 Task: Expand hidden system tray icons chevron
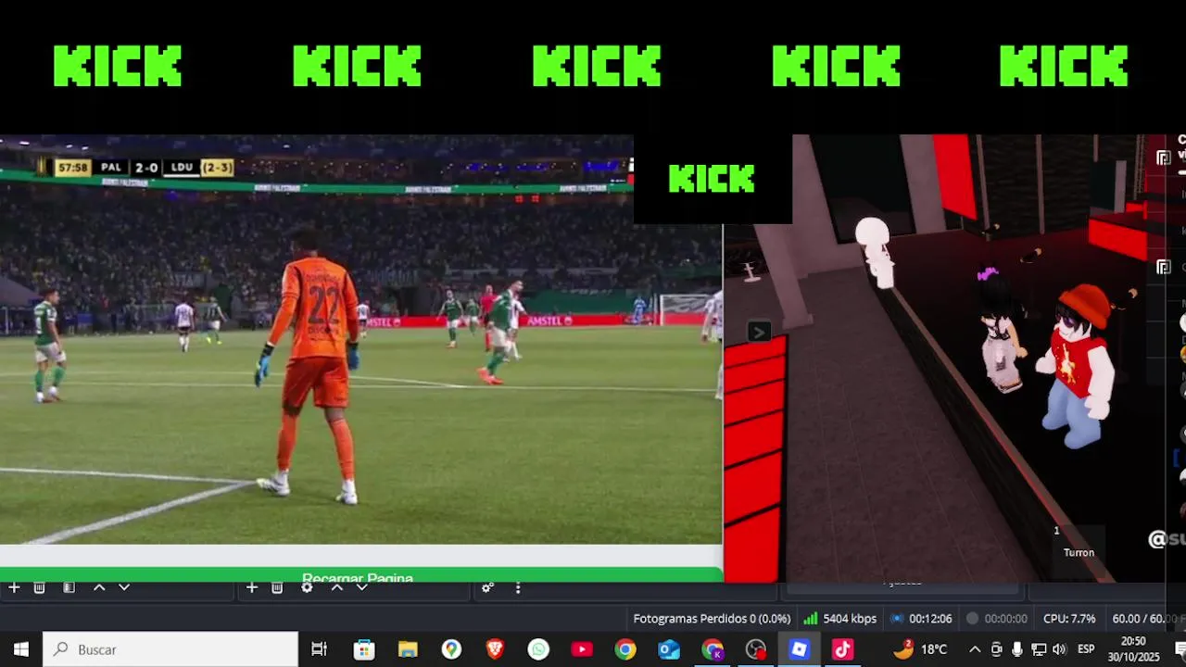[x=975, y=649]
